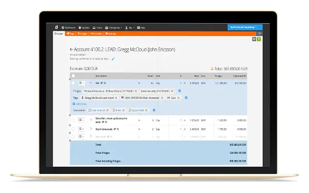This screenshot has width=309, height=193.
Task: Collapse the Fee row chevron
Action: coord(91,83)
